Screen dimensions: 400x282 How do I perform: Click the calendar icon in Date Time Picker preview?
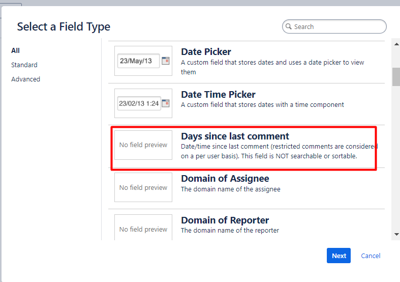point(166,103)
